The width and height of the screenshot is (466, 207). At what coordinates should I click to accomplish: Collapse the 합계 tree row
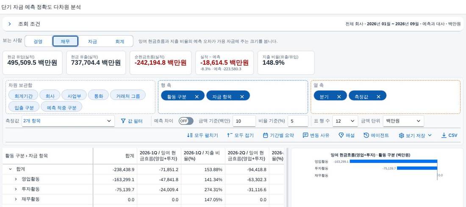(x=11, y=169)
